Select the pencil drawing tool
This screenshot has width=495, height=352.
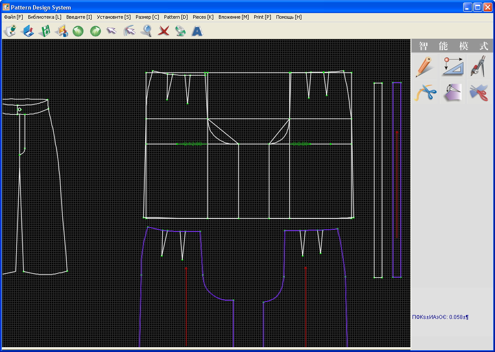click(x=425, y=66)
